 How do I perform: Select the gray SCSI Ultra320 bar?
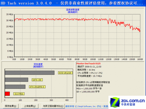point(29,73)
